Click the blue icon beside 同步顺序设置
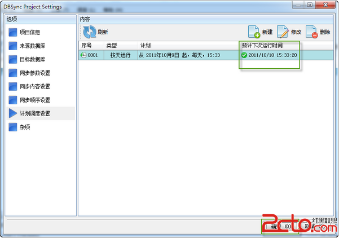This screenshot has width=339, height=238. (x=13, y=100)
